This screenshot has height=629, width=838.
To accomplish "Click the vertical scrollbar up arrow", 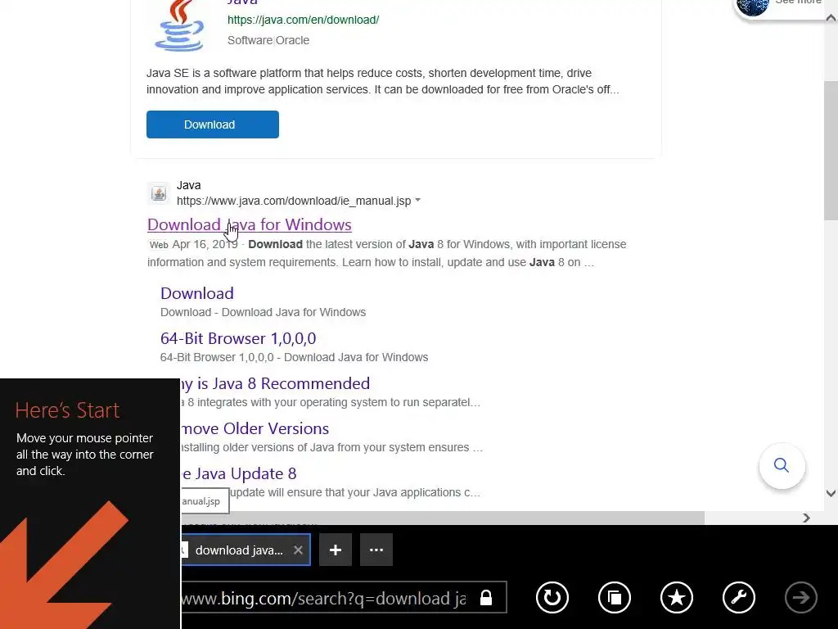I will [831, 18].
